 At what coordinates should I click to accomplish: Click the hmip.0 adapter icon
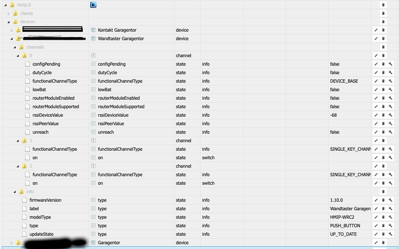tap(93, 5)
